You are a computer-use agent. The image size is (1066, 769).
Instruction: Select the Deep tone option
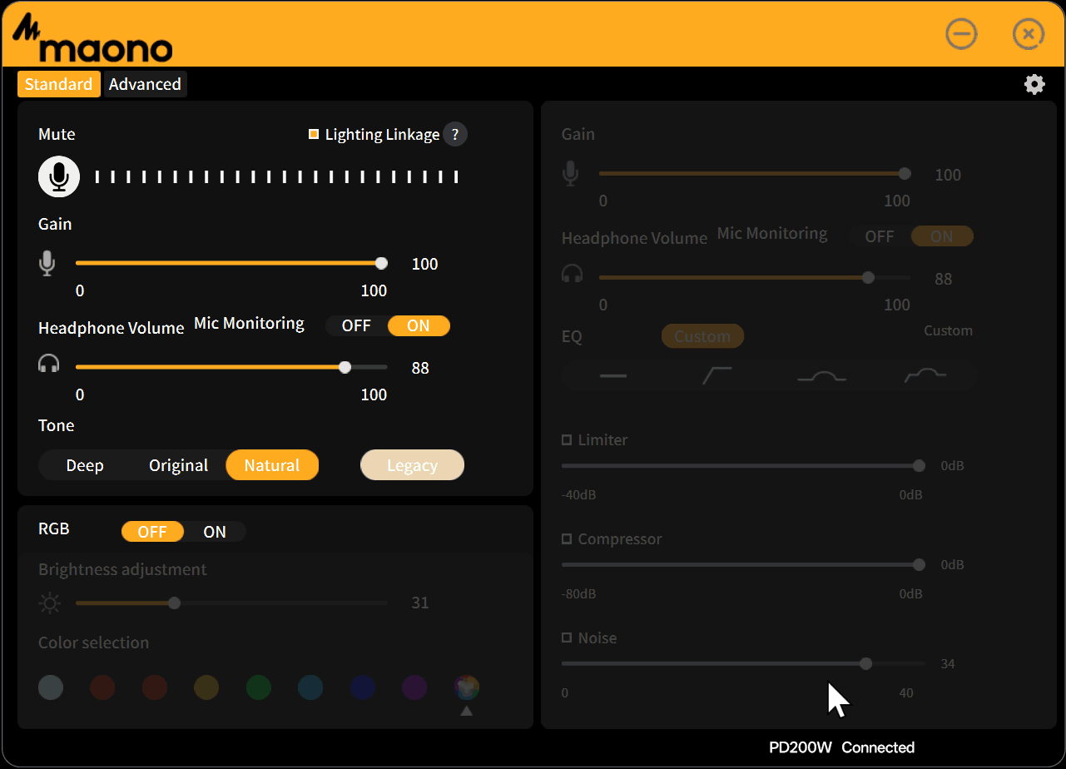[85, 465]
